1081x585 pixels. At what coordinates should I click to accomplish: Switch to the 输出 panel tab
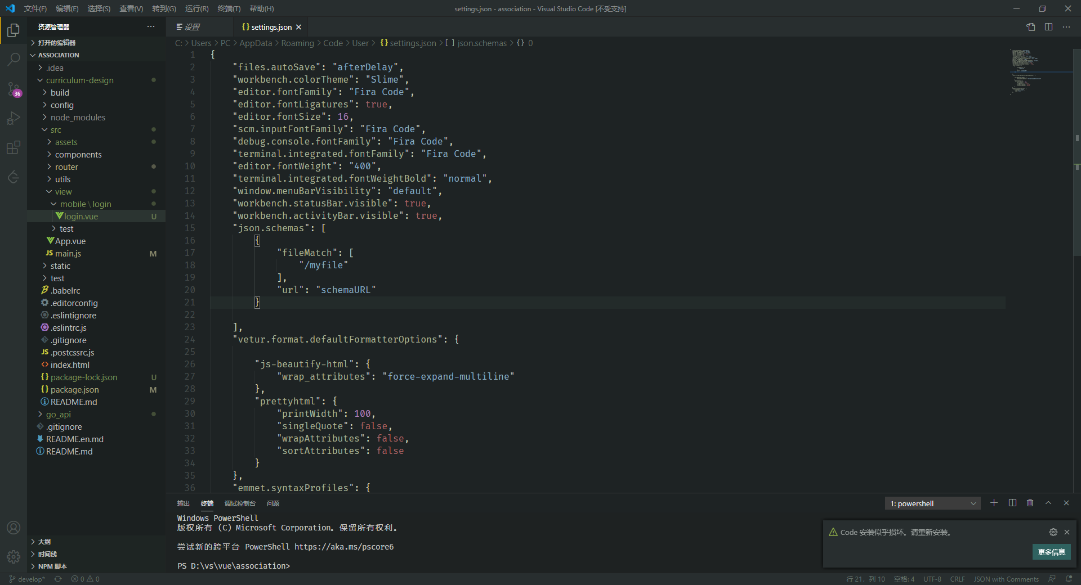click(184, 503)
